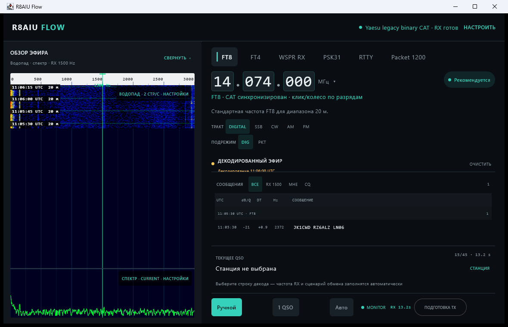508x327 pixels.
Task: Switch to the WSPR RX tab
Action: tap(292, 57)
